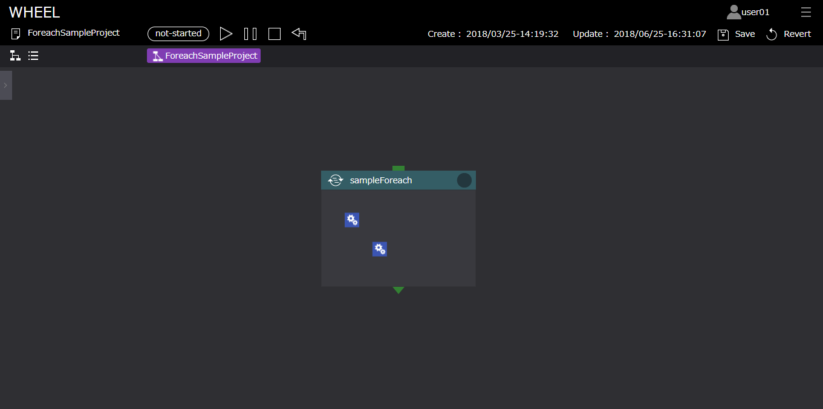Expand the left side panel chevron
This screenshot has height=409, width=823.
pyautogui.click(x=5, y=85)
